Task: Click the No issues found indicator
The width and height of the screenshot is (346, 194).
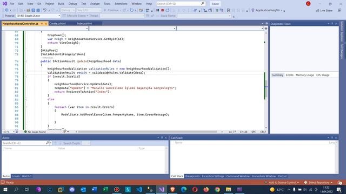Action: (x=35, y=131)
